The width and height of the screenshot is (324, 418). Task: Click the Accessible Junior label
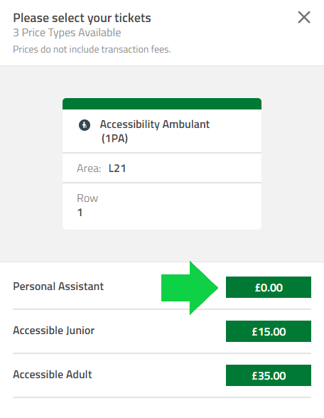click(x=54, y=331)
